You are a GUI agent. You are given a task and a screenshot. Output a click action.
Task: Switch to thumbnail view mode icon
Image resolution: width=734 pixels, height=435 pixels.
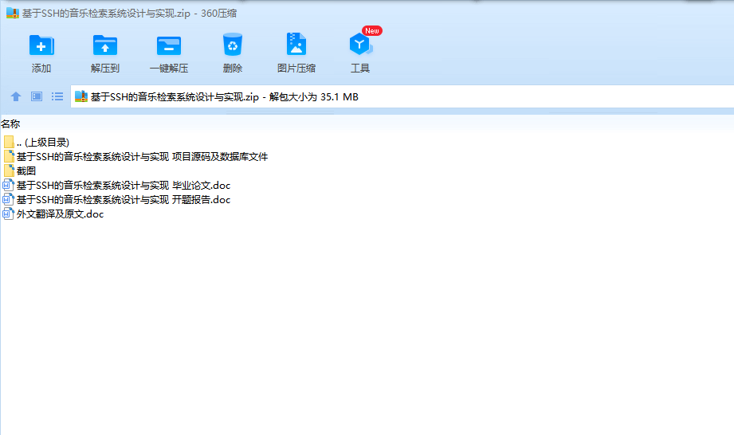click(37, 96)
